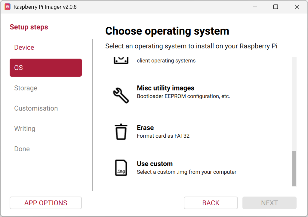Image resolution: width=308 pixels, height=217 pixels.
Task: Click 'Format card as FAT32' text
Action: tap(163, 136)
